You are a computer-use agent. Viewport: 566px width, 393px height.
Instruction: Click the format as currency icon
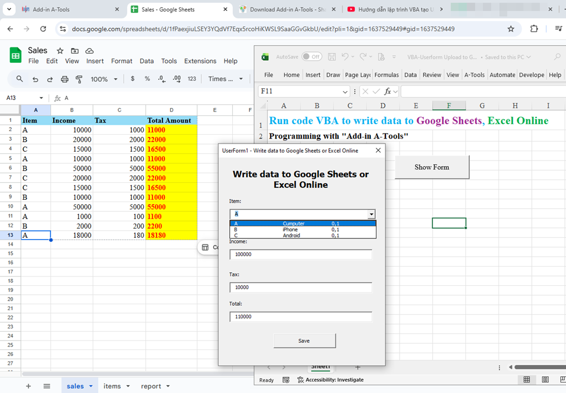133,79
